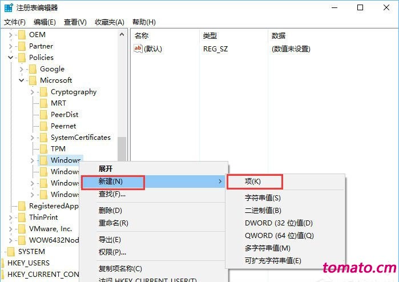This screenshot has width=399, height=282.
Task: Choose 查找(F)... in the context menu
Action: [x=154, y=194]
